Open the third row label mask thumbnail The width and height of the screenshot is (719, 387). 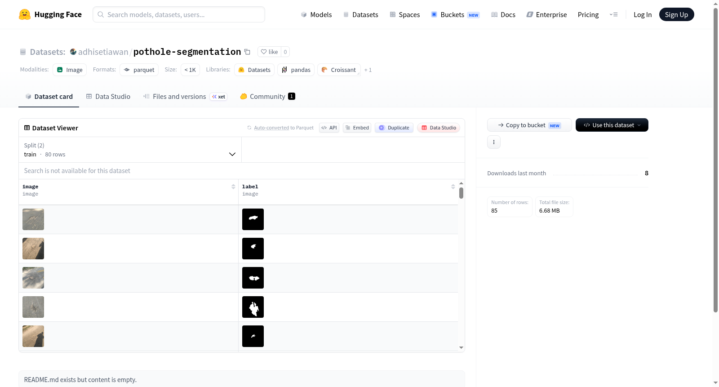(x=253, y=278)
